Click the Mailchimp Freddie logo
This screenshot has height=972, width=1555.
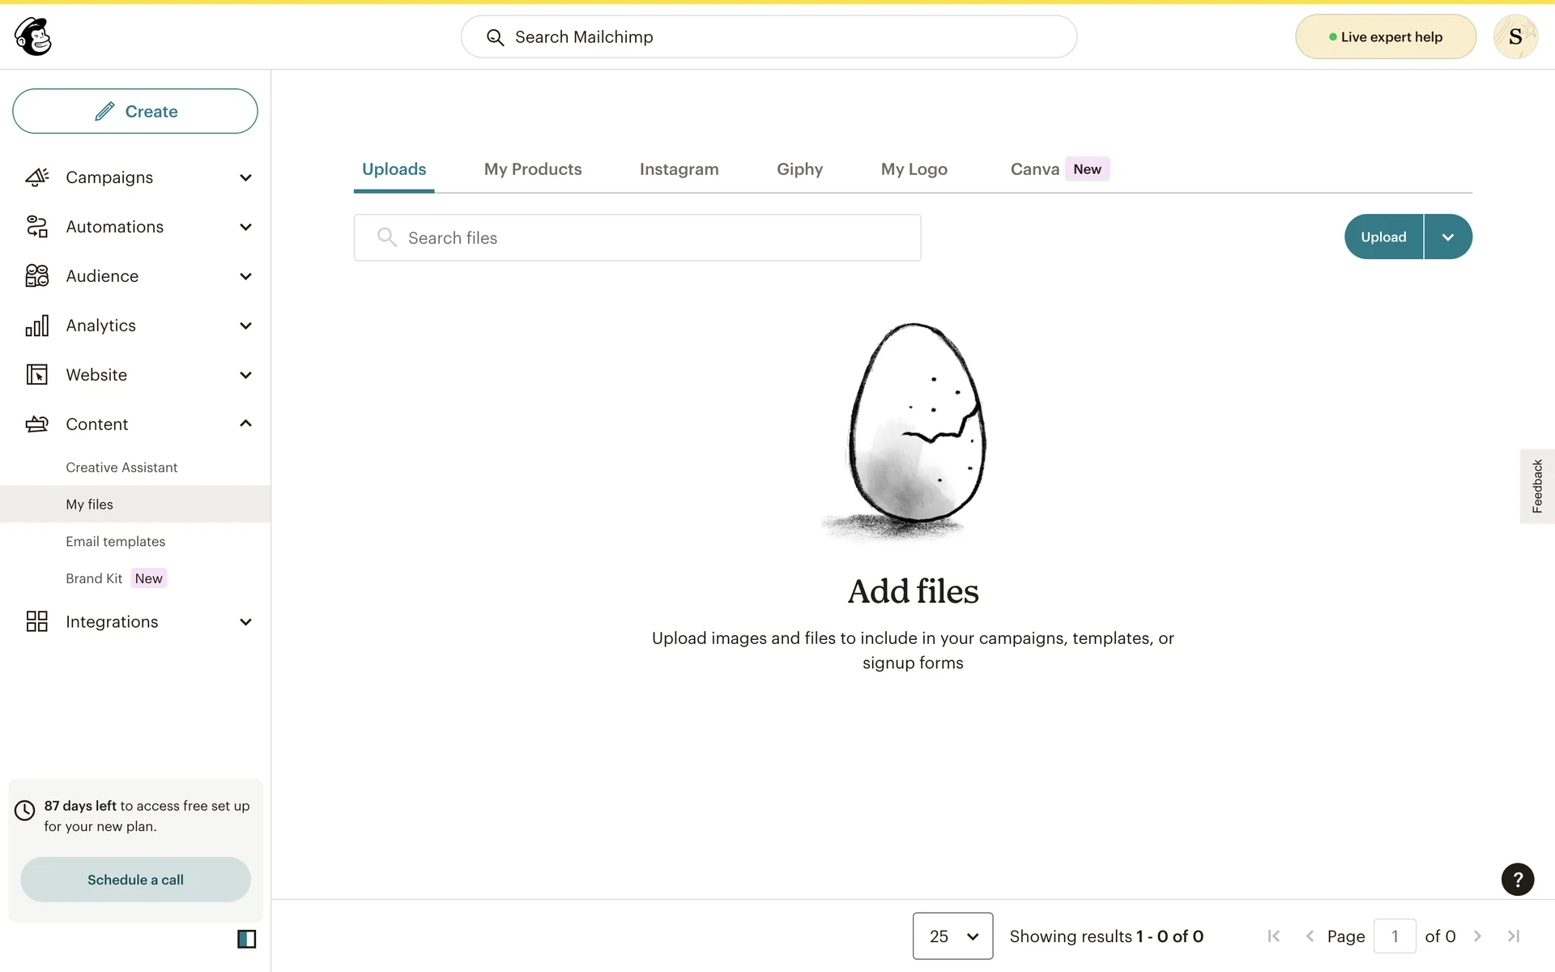pos(33,36)
